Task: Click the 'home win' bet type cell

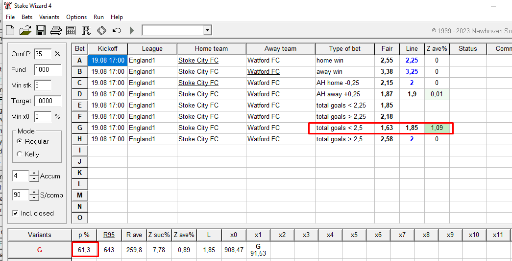Action: pyautogui.click(x=345, y=60)
